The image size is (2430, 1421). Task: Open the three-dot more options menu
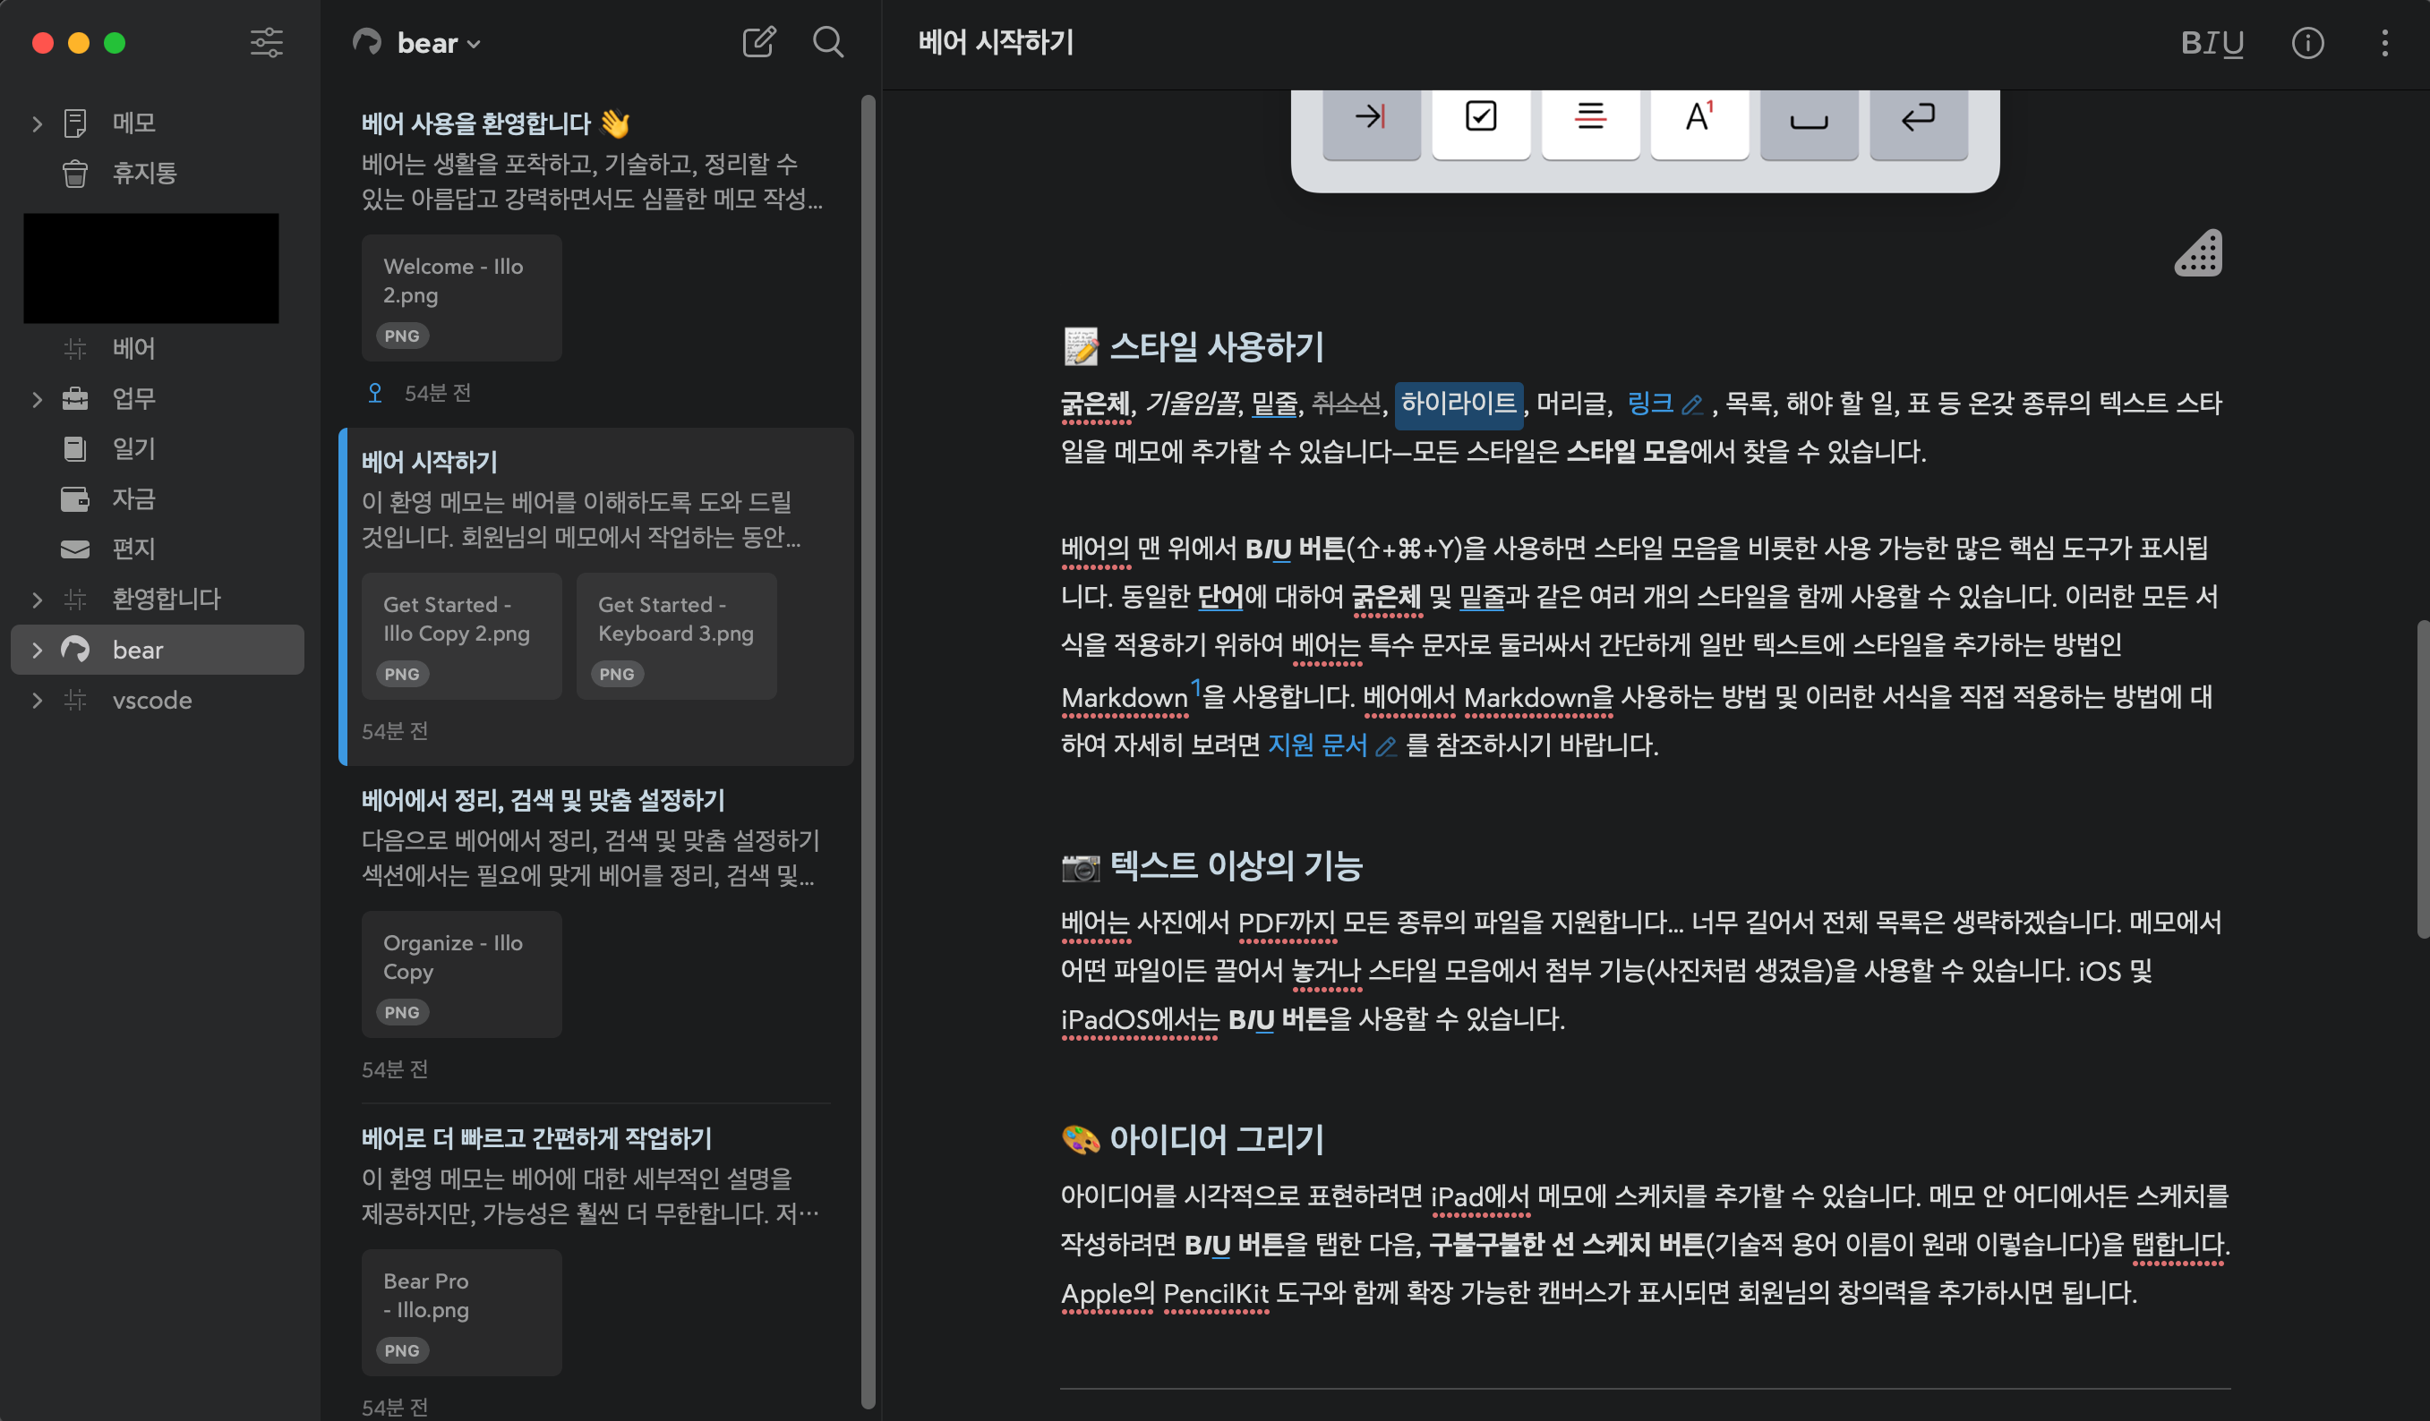tap(2383, 42)
